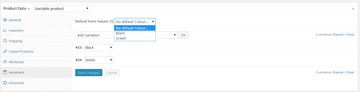This screenshot has height=92, width=360.
Task: Click the Save Changes button
Action: [89, 73]
